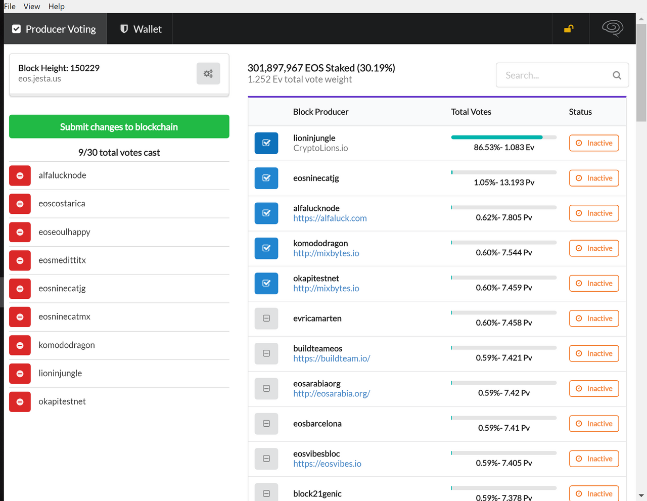Open the File menu
Screen dimensions: 647x501
click(x=10, y=7)
